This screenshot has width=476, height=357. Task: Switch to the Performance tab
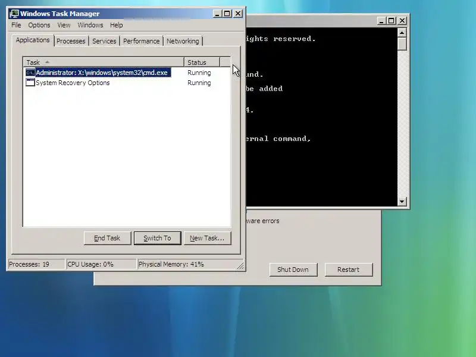point(141,41)
